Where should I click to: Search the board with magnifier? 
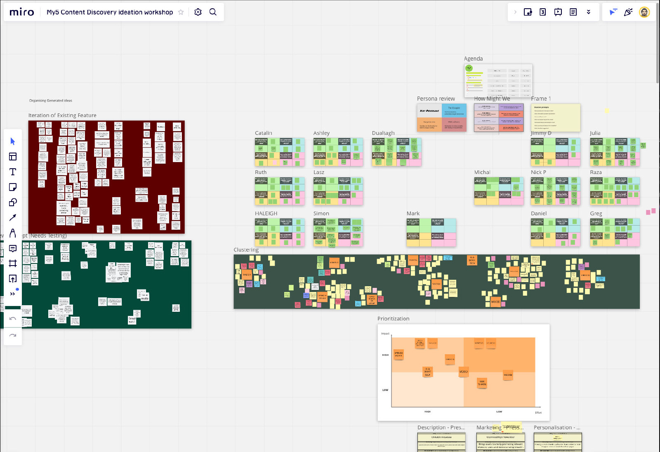[x=213, y=12]
